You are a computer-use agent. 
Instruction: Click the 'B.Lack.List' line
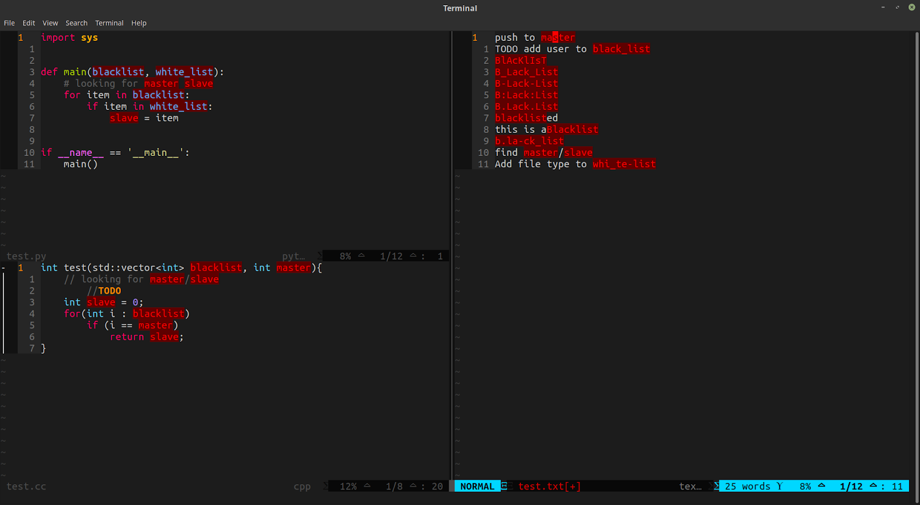click(527, 106)
